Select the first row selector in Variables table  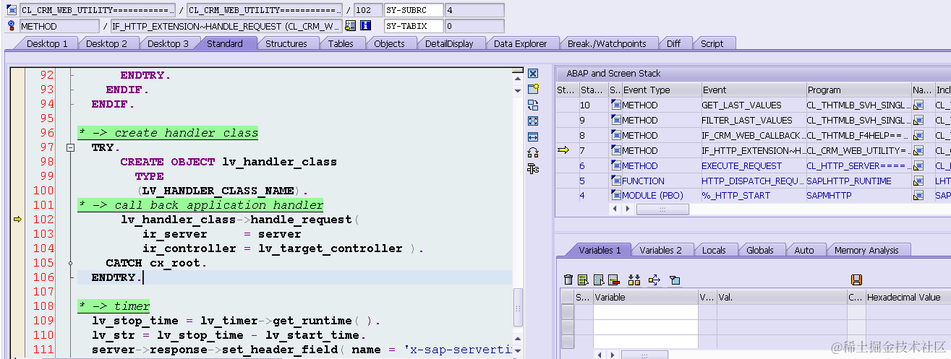tap(568, 311)
